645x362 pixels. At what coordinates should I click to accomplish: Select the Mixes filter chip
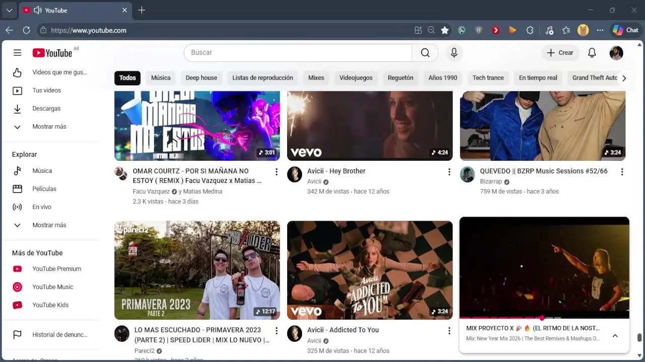click(x=316, y=78)
